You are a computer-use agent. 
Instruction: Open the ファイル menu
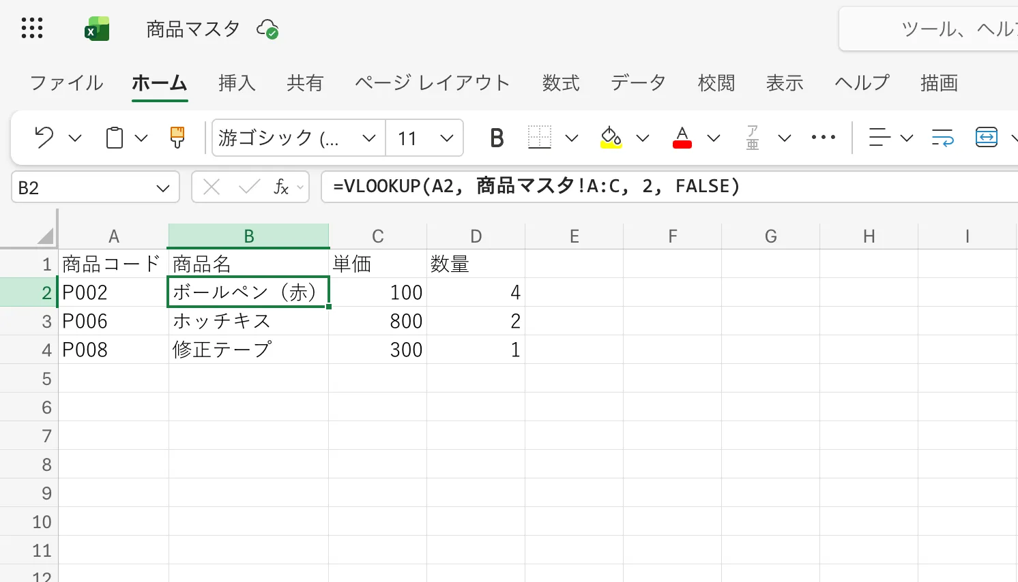pos(67,83)
